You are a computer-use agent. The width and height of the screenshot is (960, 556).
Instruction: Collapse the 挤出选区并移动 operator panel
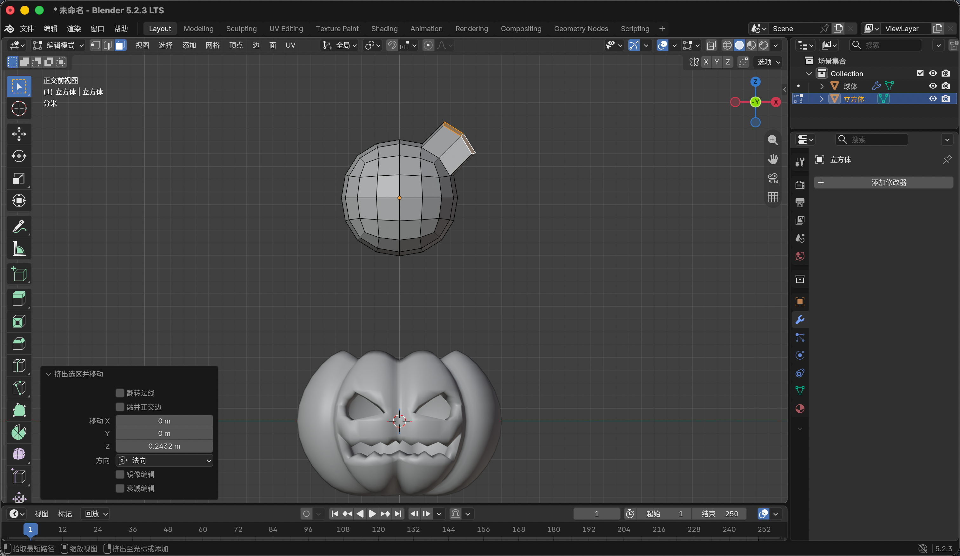pyautogui.click(x=48, y=374)
